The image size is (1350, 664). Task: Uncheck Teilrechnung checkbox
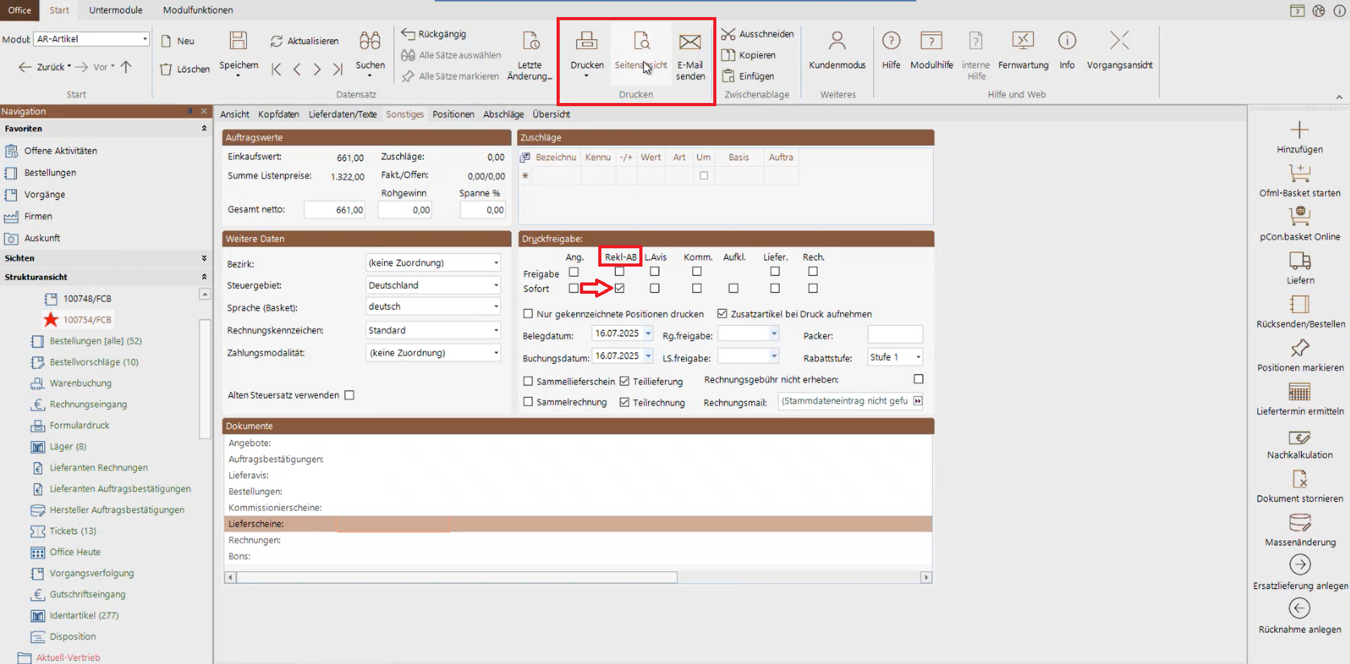pos(624,402)
